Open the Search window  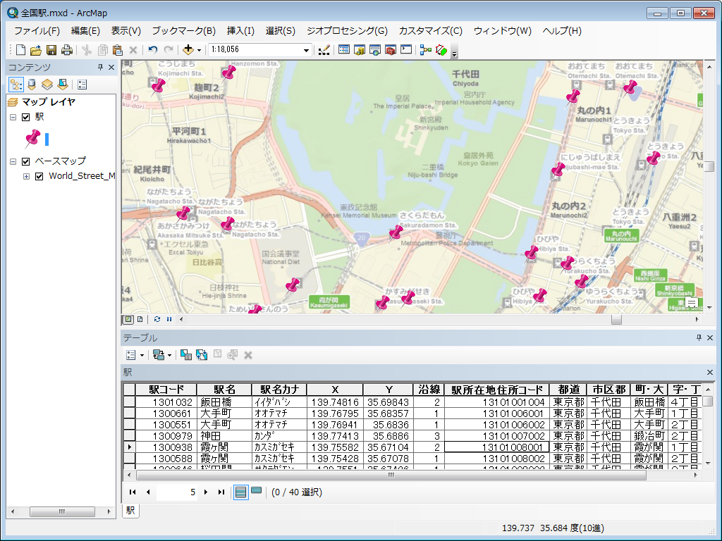(375, 50)
